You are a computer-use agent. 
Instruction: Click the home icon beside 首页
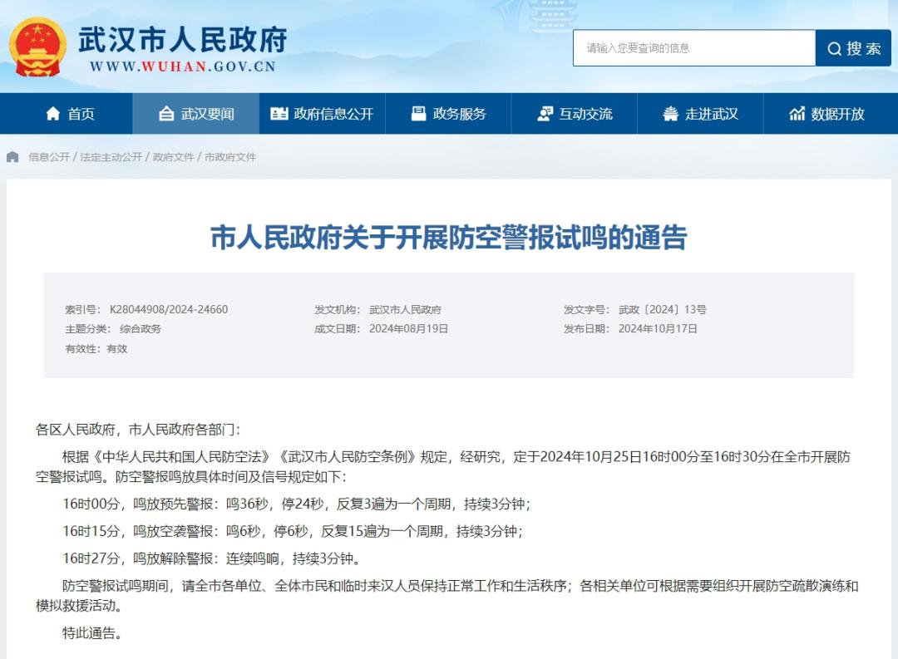point(53,114)
